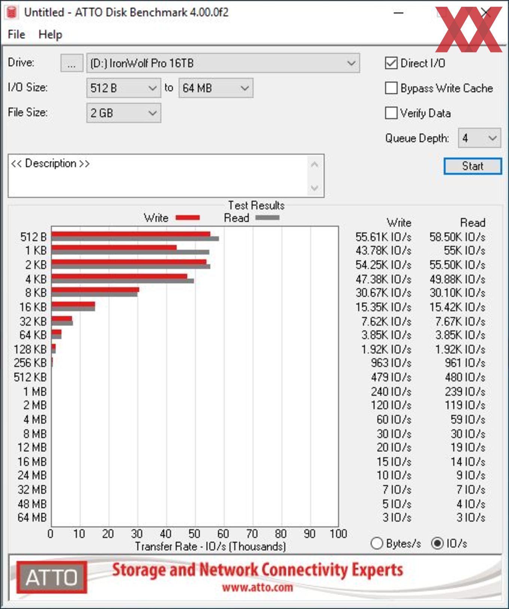Screen dimensions: 509x609
Task: Click the Description box scroll down arrow
Action: pyautogui.click(x=314, y=188)
